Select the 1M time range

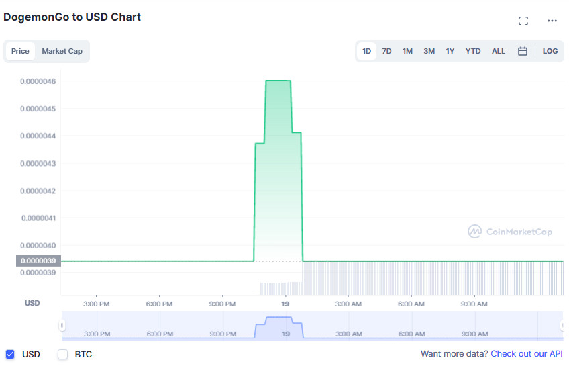coord(407,51)
